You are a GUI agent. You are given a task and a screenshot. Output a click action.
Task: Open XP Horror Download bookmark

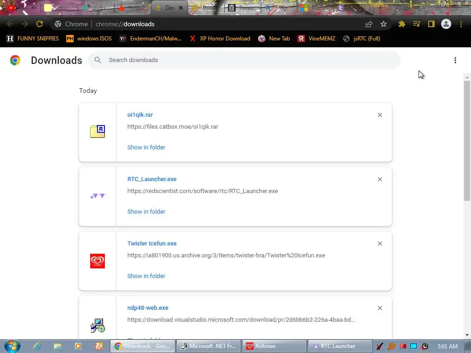coord(220,39)
